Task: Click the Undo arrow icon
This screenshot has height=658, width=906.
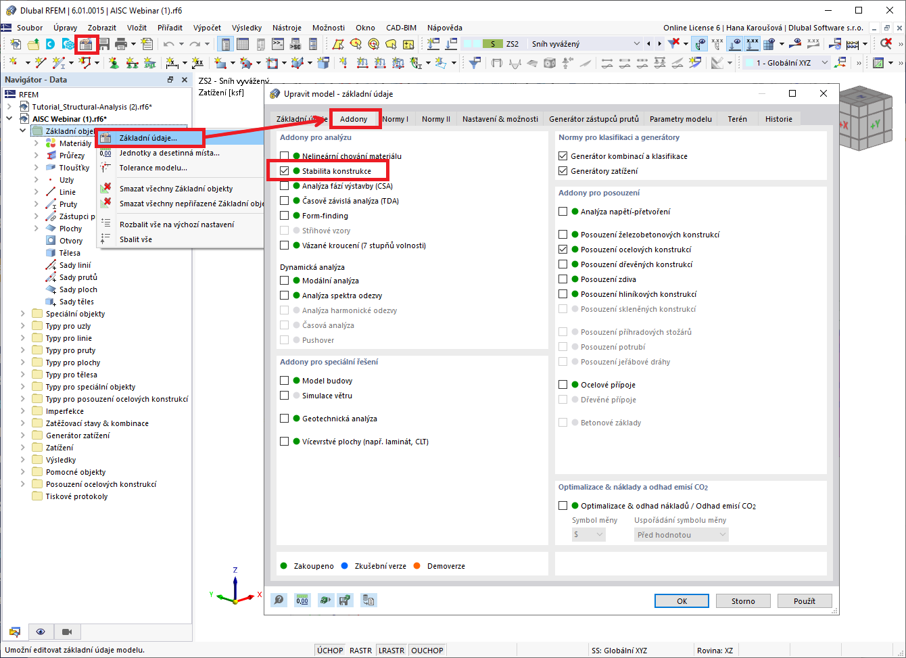Action: pyautogui.click(x=168, y=43)
